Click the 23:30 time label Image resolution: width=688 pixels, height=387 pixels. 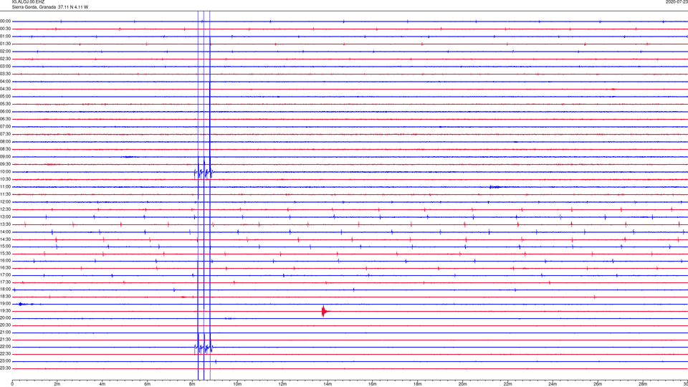[x=6, y=368]
